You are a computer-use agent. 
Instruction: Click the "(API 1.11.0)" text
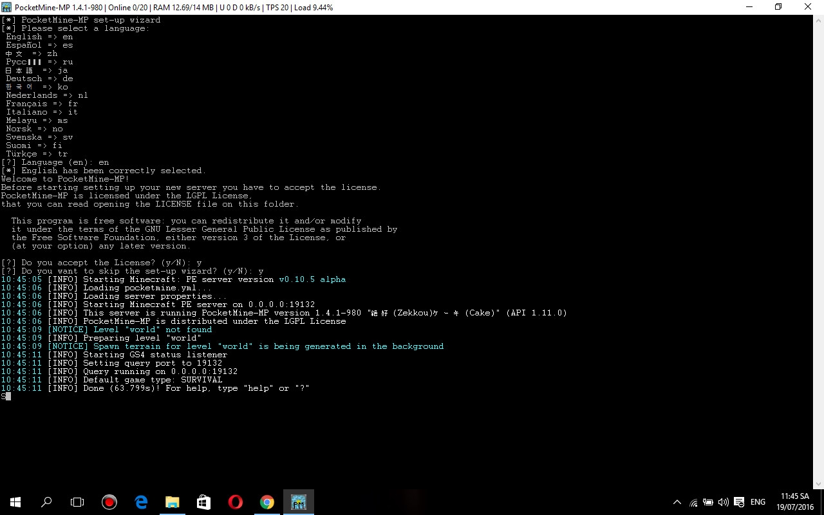[536, 313]
